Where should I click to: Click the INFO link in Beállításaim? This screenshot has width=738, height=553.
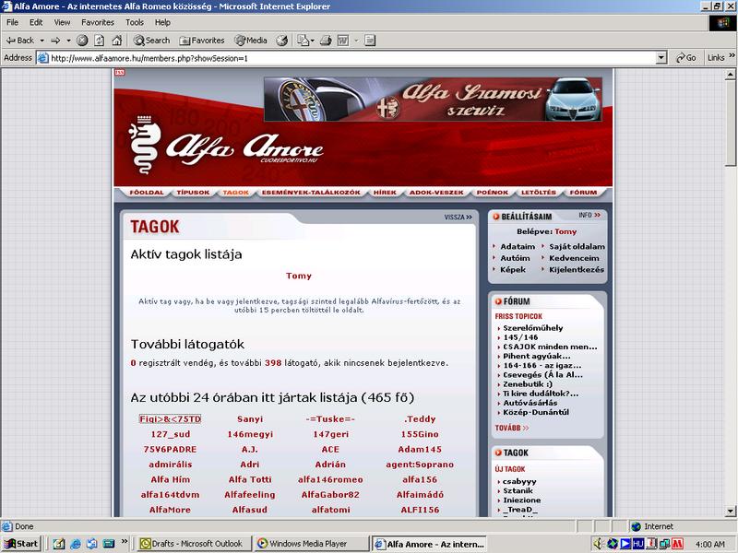pyautogui.click(x=589, y=215)
